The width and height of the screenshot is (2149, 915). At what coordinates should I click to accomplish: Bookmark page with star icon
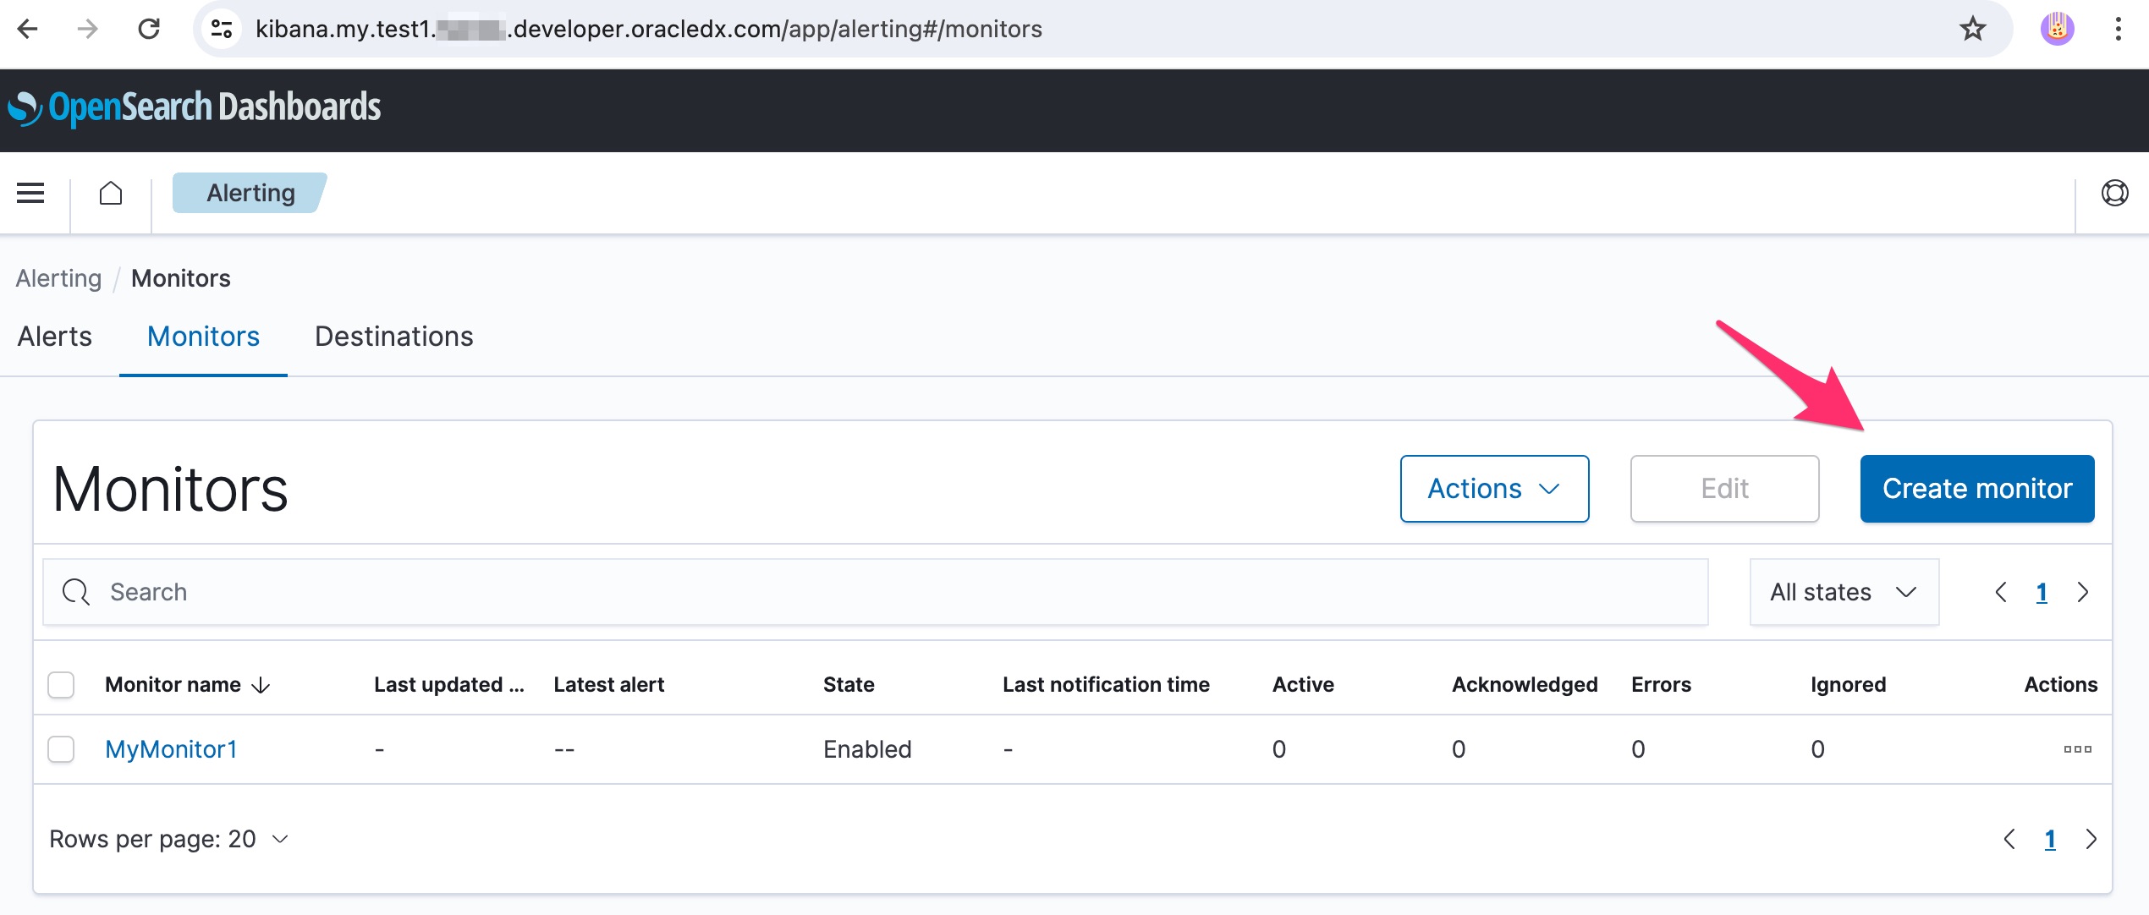click(x=1972, y=29)
